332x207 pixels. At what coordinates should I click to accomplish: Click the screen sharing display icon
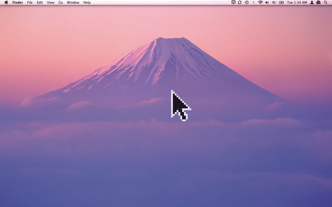[233, 2]
